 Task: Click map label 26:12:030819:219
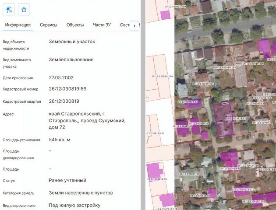point(253,201)
